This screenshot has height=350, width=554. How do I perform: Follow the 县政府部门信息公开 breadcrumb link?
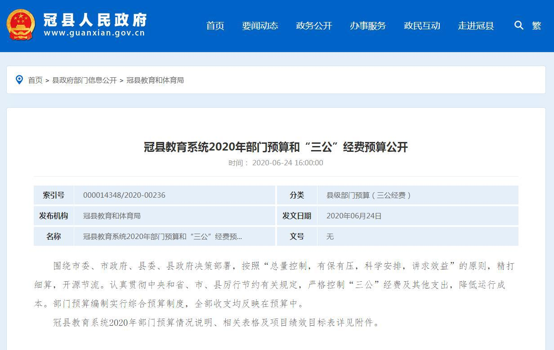click(x=85, y=80)
